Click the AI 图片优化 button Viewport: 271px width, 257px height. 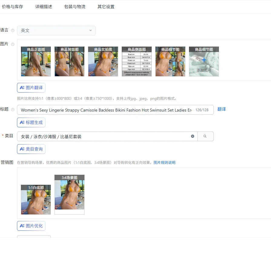(31, 226)
